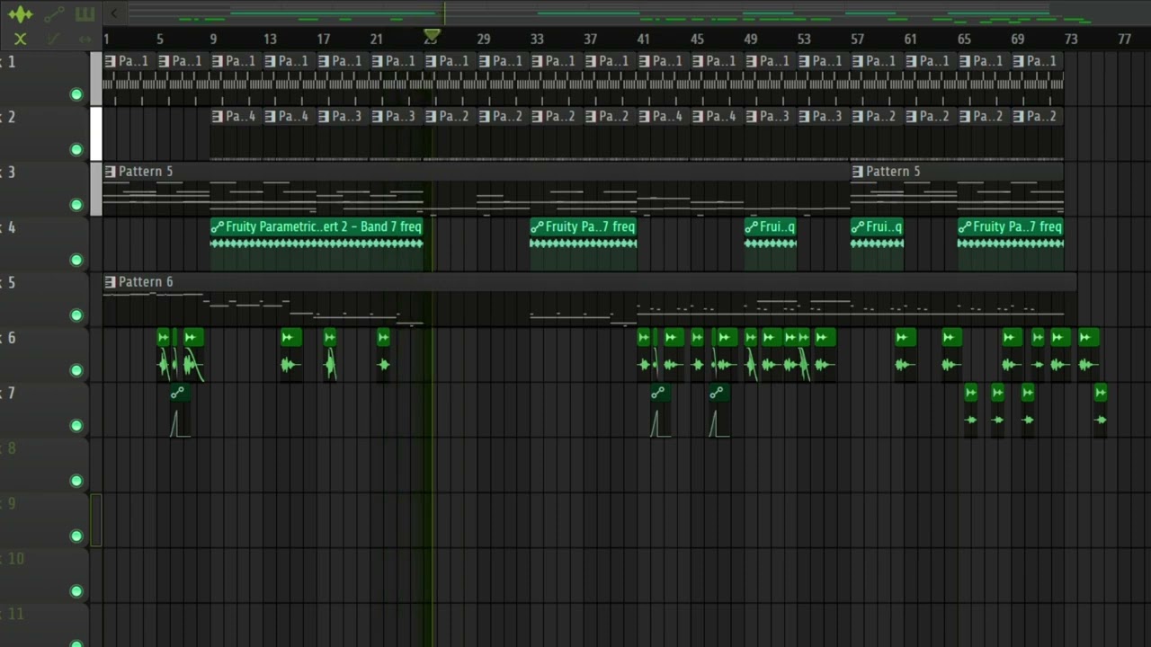Screen dimensions: 1151x647
Task: Open the Pattern 5 clip menu icon at bar 57
Action: click(858, 171)
